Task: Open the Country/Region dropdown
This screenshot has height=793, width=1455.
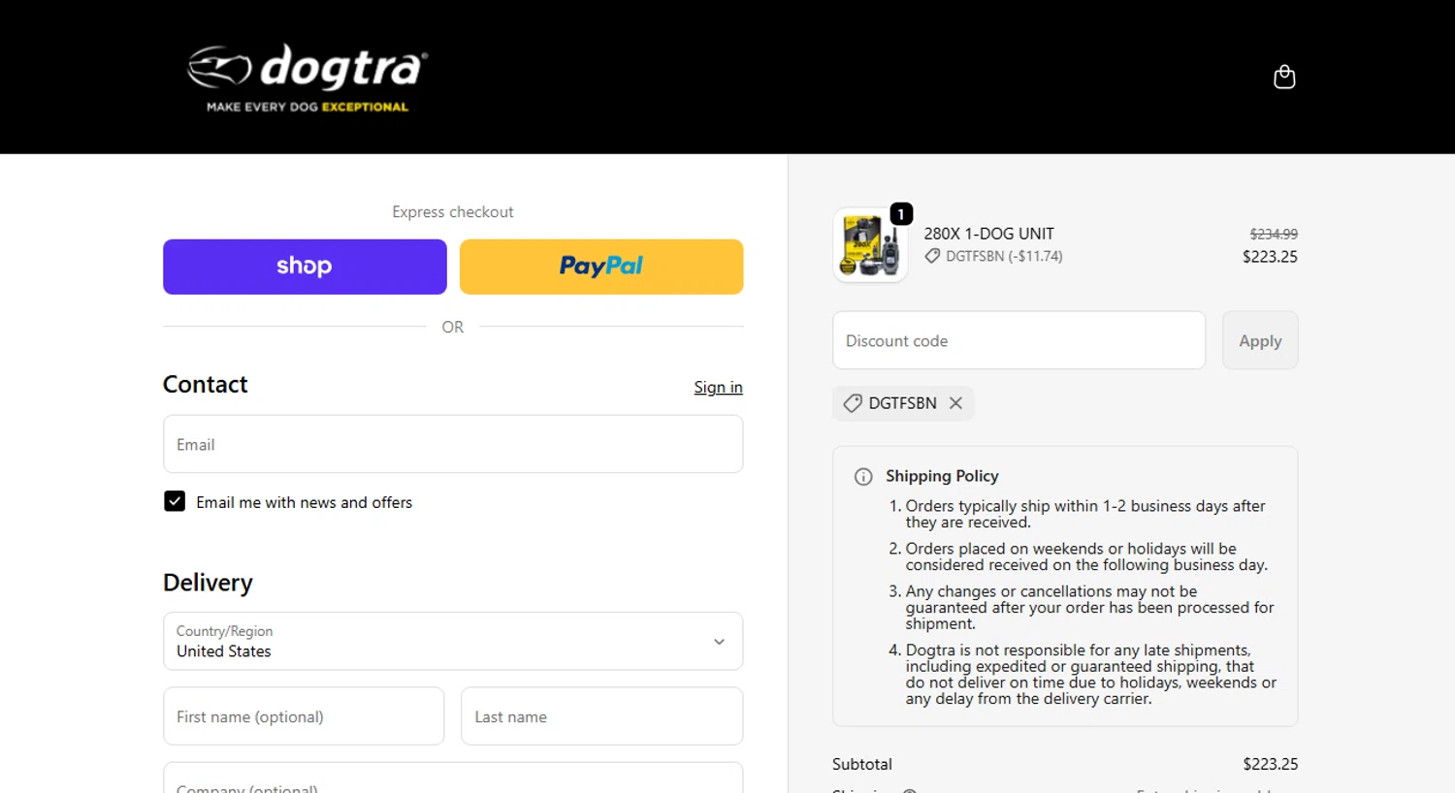Action: [x=453, y=641]
